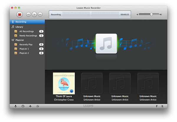
Task: Open the Recently Play playlist
Action: tap(26, 44)
